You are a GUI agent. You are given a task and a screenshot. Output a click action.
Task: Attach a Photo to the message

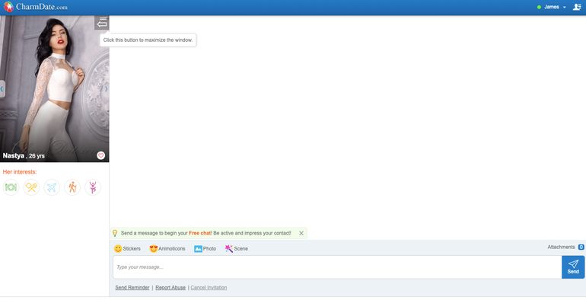tap(205, 248)
